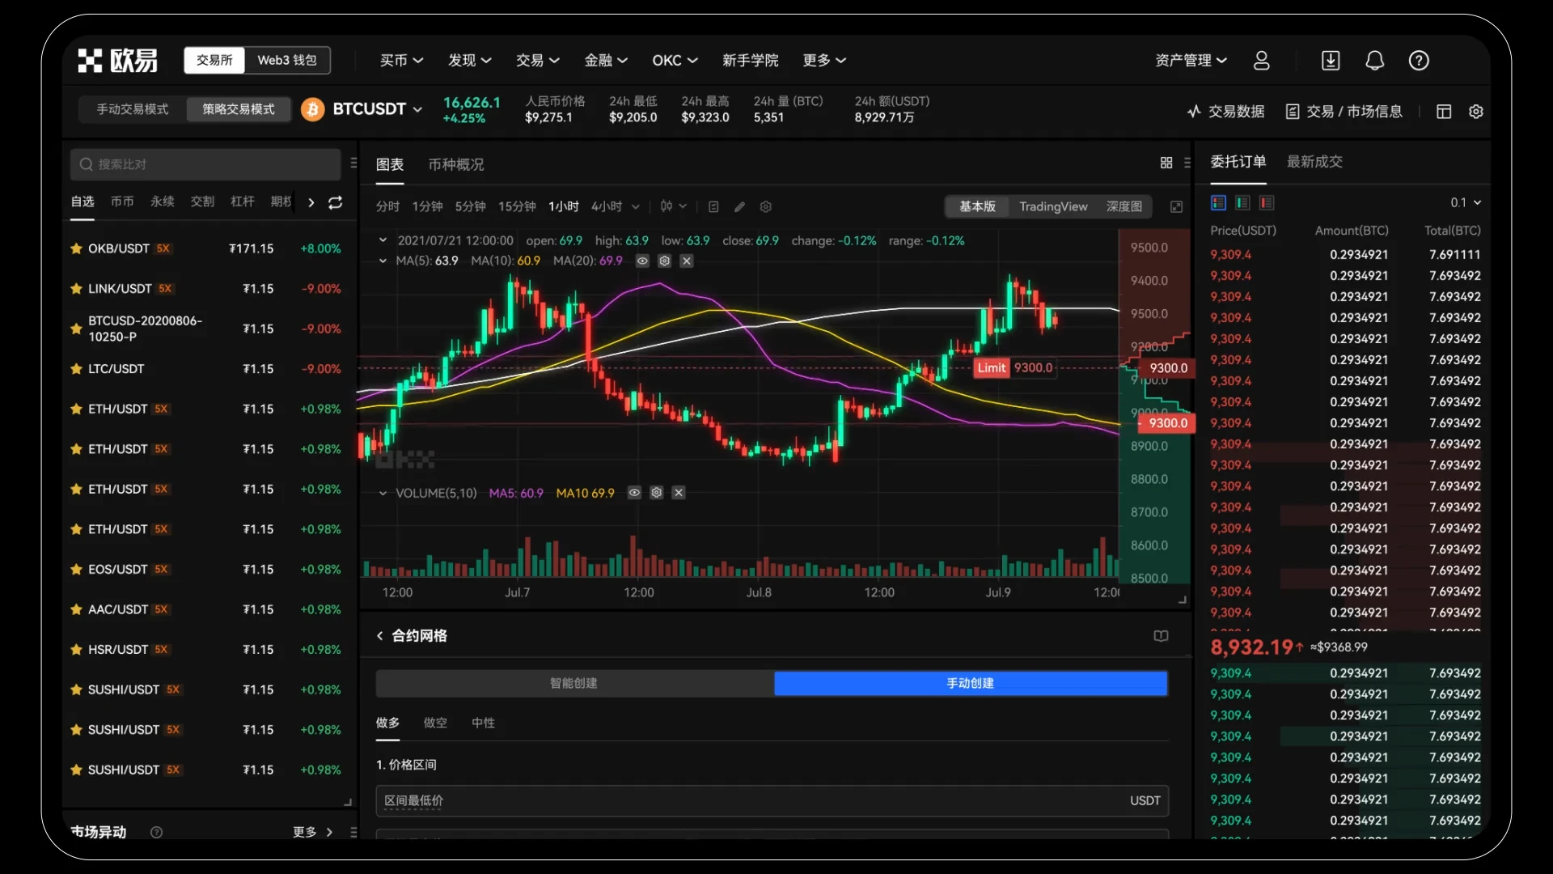Open the BTCUSDT pair selector
Viewport: 1553px width, 874px height.
pos(362,109)
